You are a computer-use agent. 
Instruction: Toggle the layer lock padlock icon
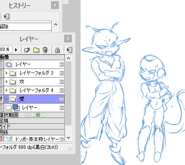[x=57, y=50]
